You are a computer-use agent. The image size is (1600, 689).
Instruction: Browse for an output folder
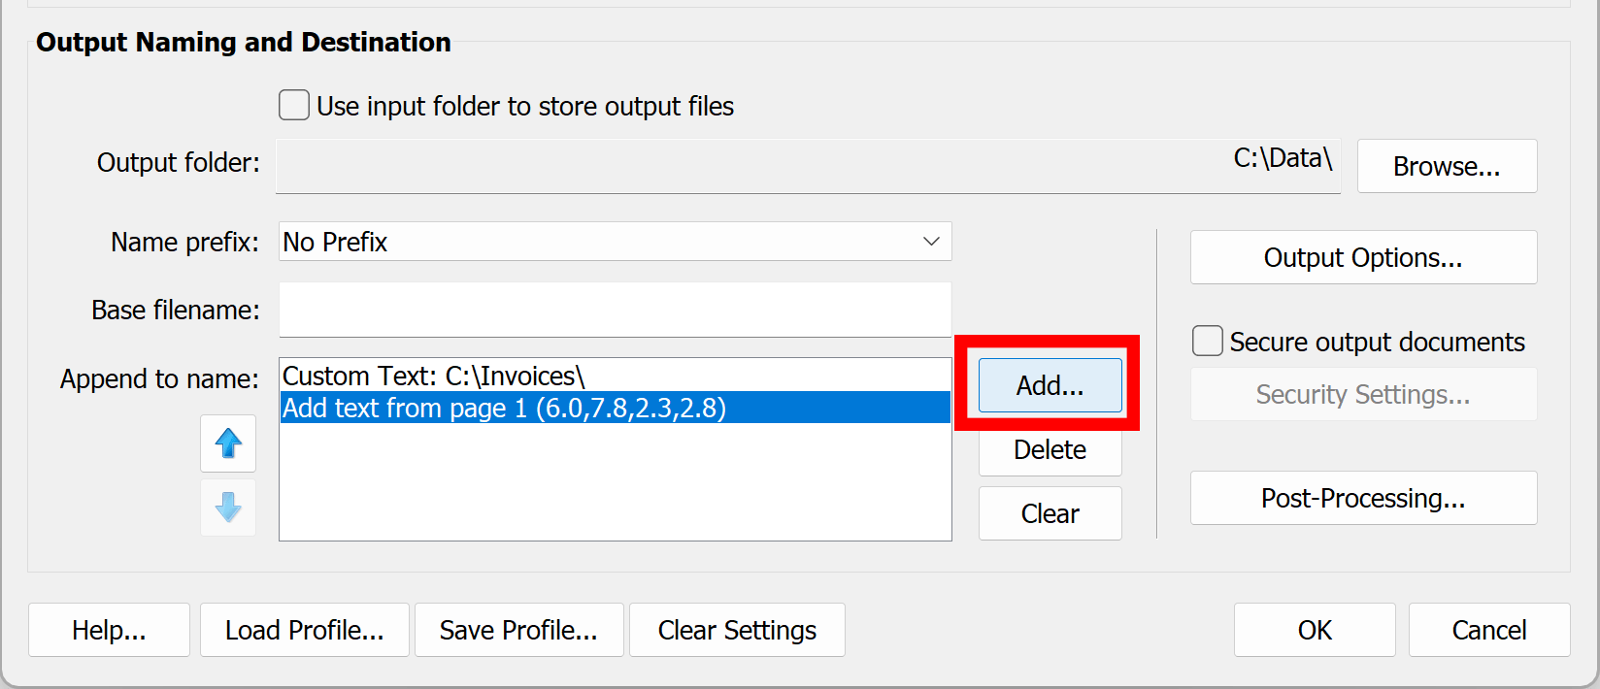[1446, 166]
